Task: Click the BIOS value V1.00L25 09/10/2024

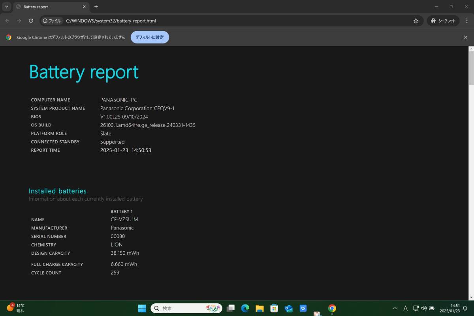Action: [124, 117]
